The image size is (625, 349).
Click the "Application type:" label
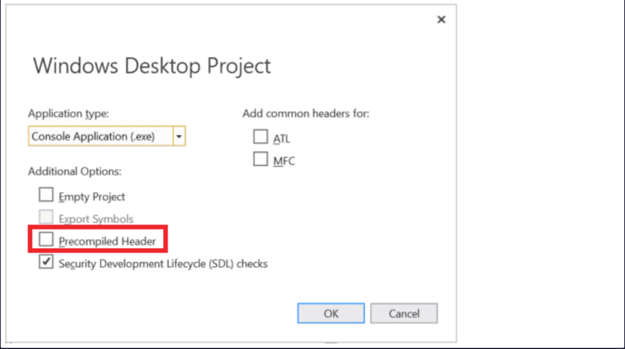click(x=68, y=114)
